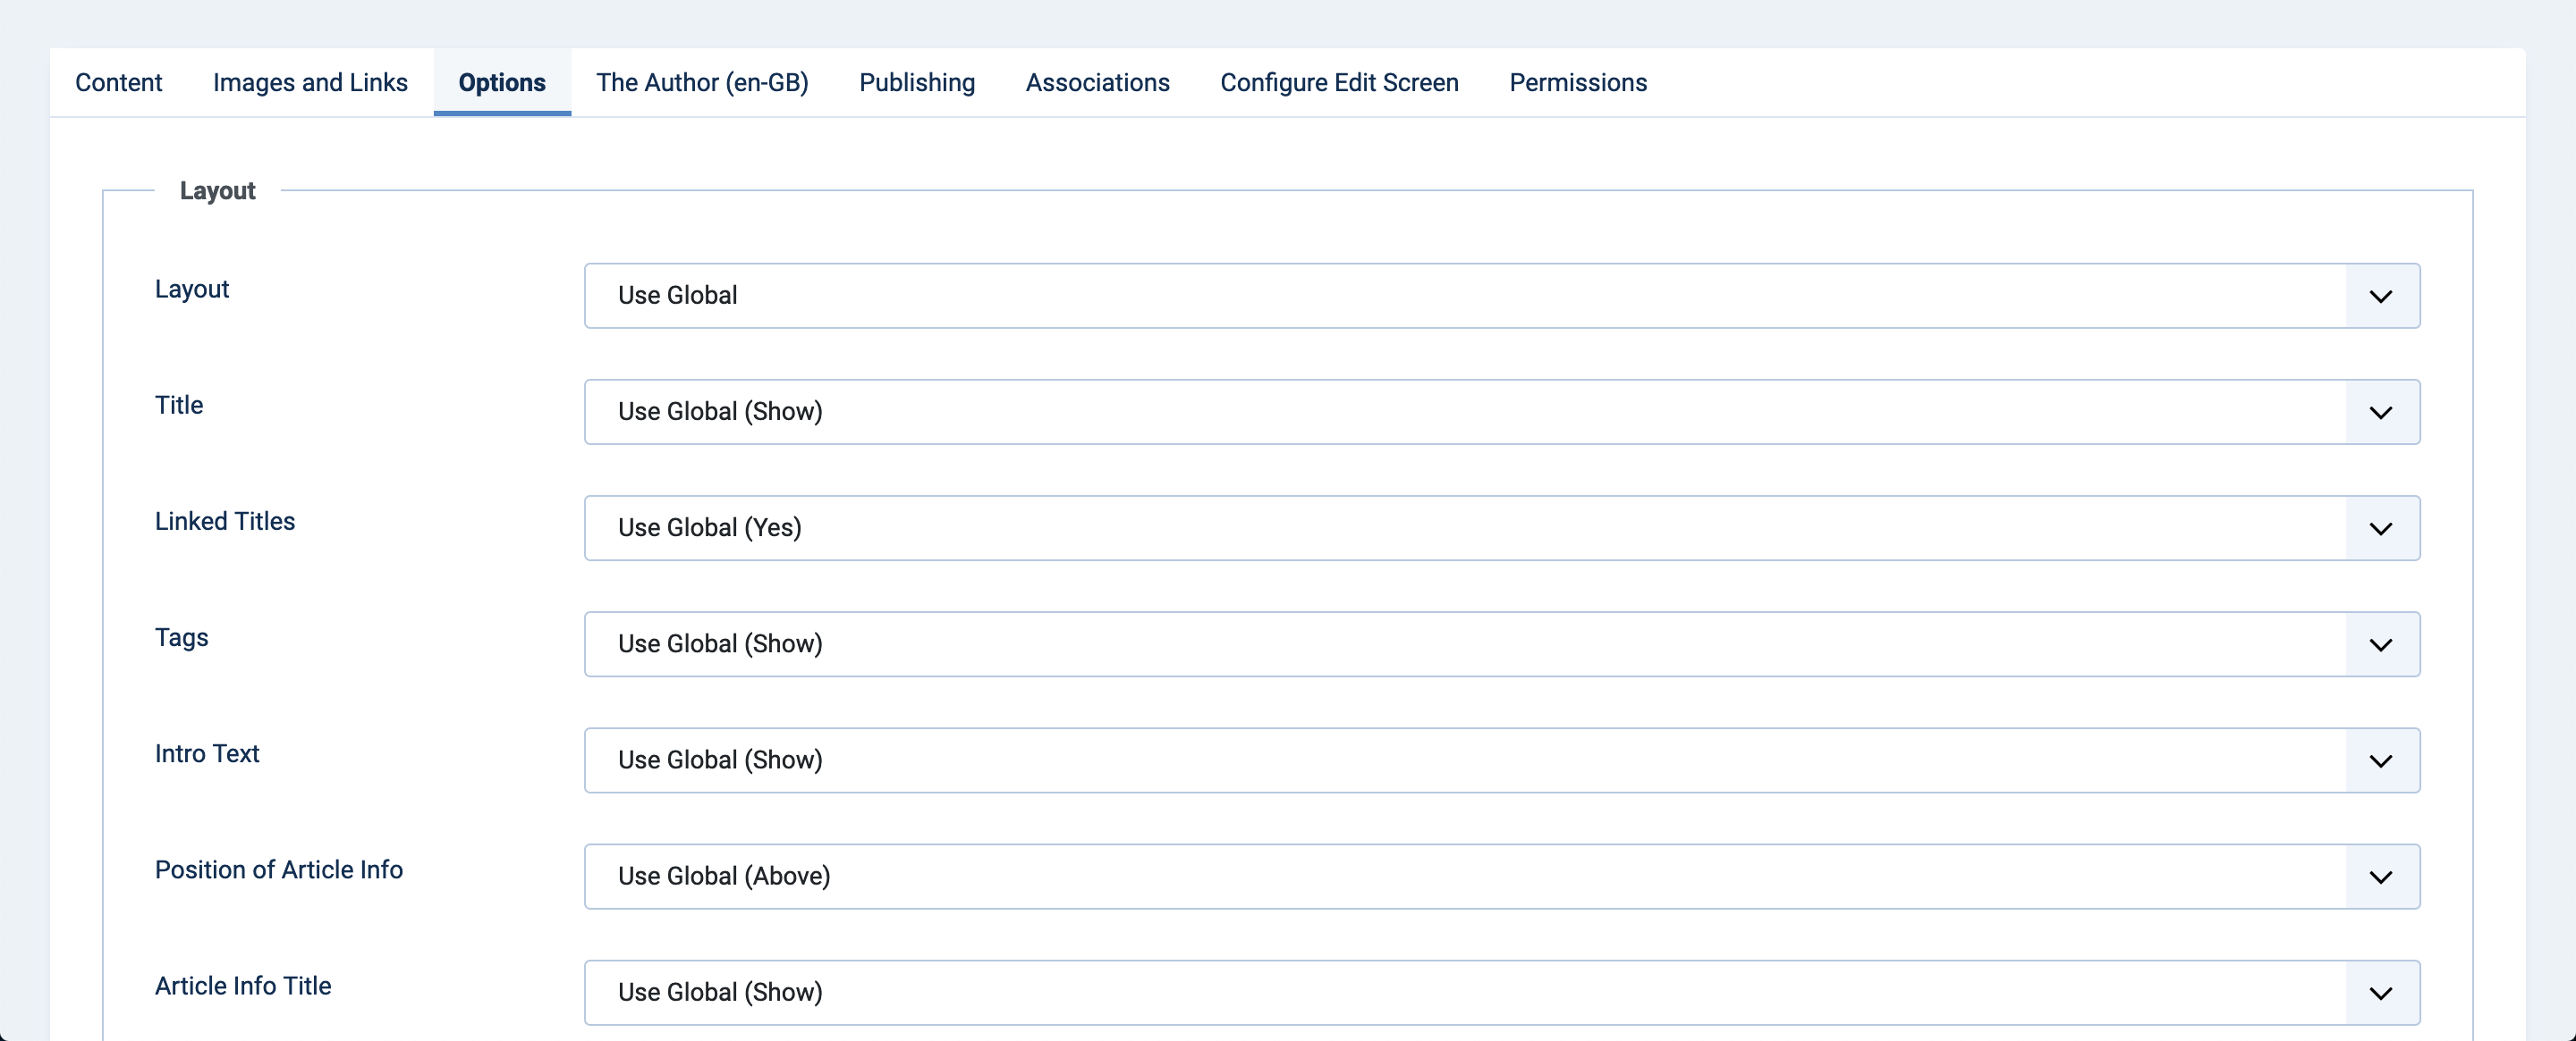Click the Intro Text label
The image size is (2576, 1041).
pyautogui.click(x=207, y=753)
